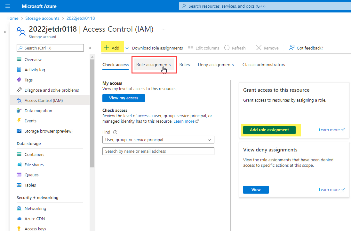Click the Containers icon under Data storage
This screenshot has width=351, height=231.
(x=19, y=154)
